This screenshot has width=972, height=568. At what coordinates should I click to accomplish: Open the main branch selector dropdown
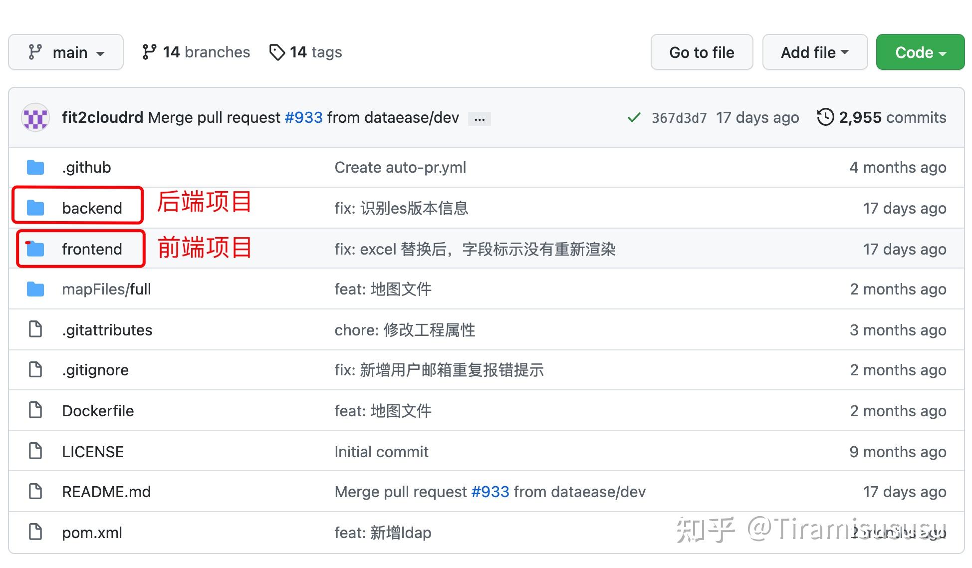(65, 51)
